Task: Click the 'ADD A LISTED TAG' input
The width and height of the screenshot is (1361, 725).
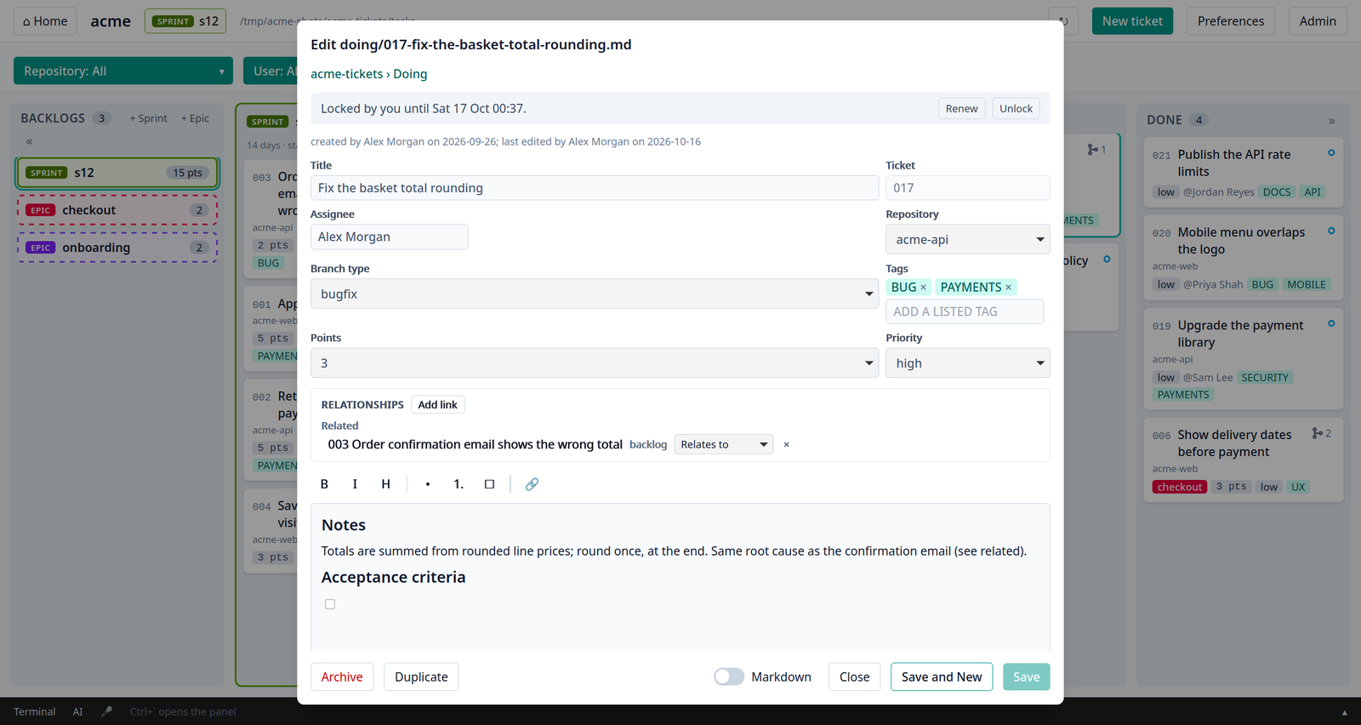Action: (x=965, y=311)
